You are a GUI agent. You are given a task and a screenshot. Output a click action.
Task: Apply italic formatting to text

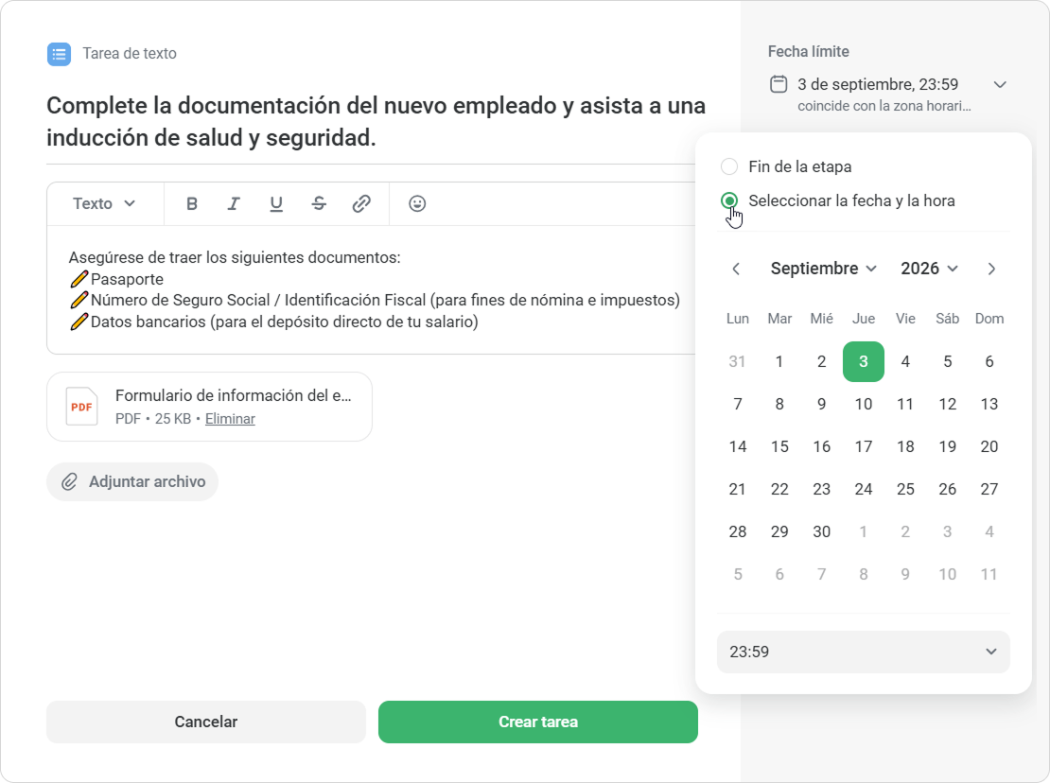point(233,203)
